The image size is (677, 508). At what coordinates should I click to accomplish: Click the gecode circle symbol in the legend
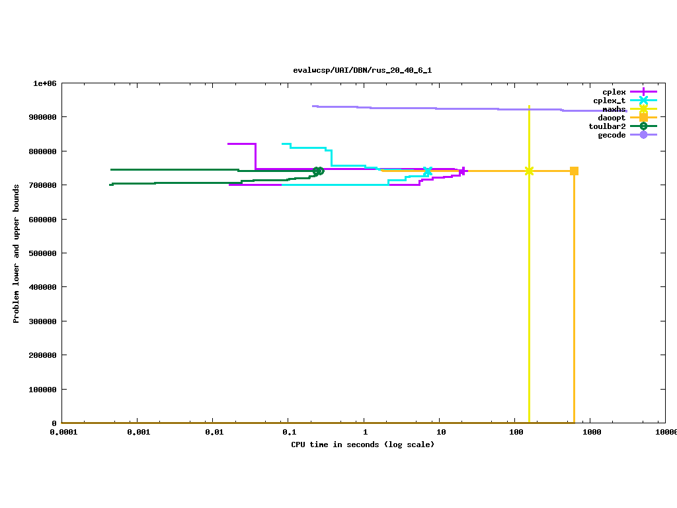(643, 135)
